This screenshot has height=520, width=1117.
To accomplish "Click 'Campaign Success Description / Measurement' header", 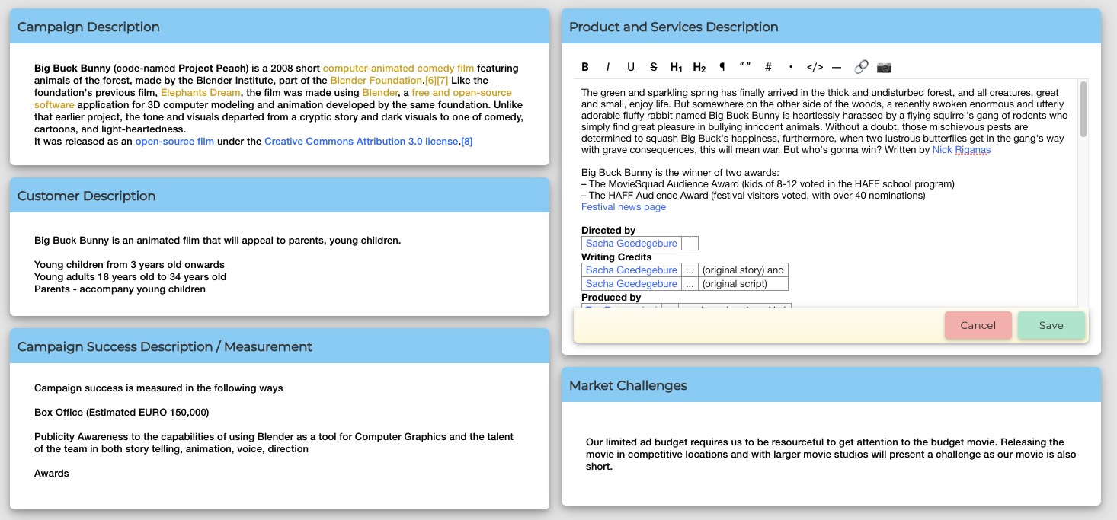I will 280,346.
